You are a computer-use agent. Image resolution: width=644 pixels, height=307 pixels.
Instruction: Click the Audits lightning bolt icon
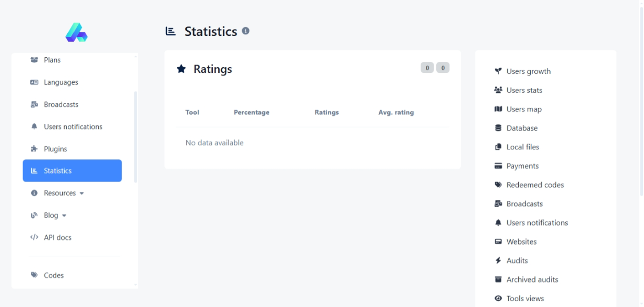point(498,261)
